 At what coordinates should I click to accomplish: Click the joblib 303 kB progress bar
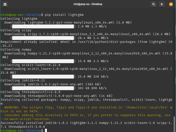[x=43, y=88]
